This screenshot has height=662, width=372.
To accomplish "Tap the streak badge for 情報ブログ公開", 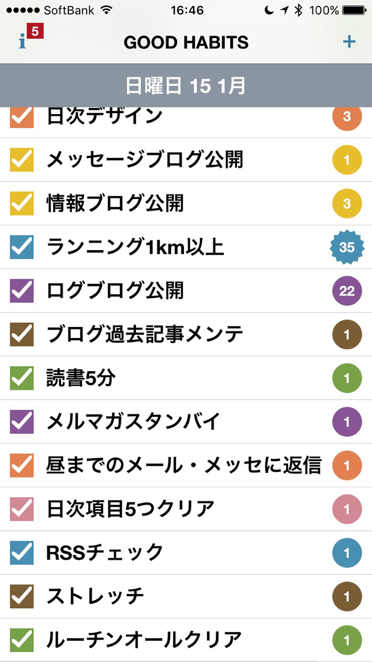I will [x=346, y=204].
